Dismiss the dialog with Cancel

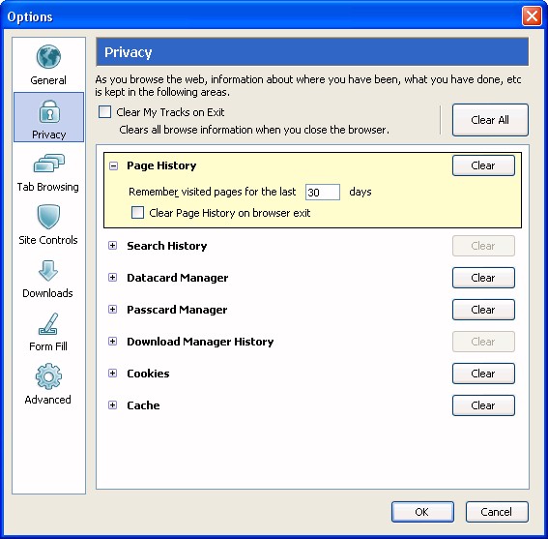[x=497, y=512]
